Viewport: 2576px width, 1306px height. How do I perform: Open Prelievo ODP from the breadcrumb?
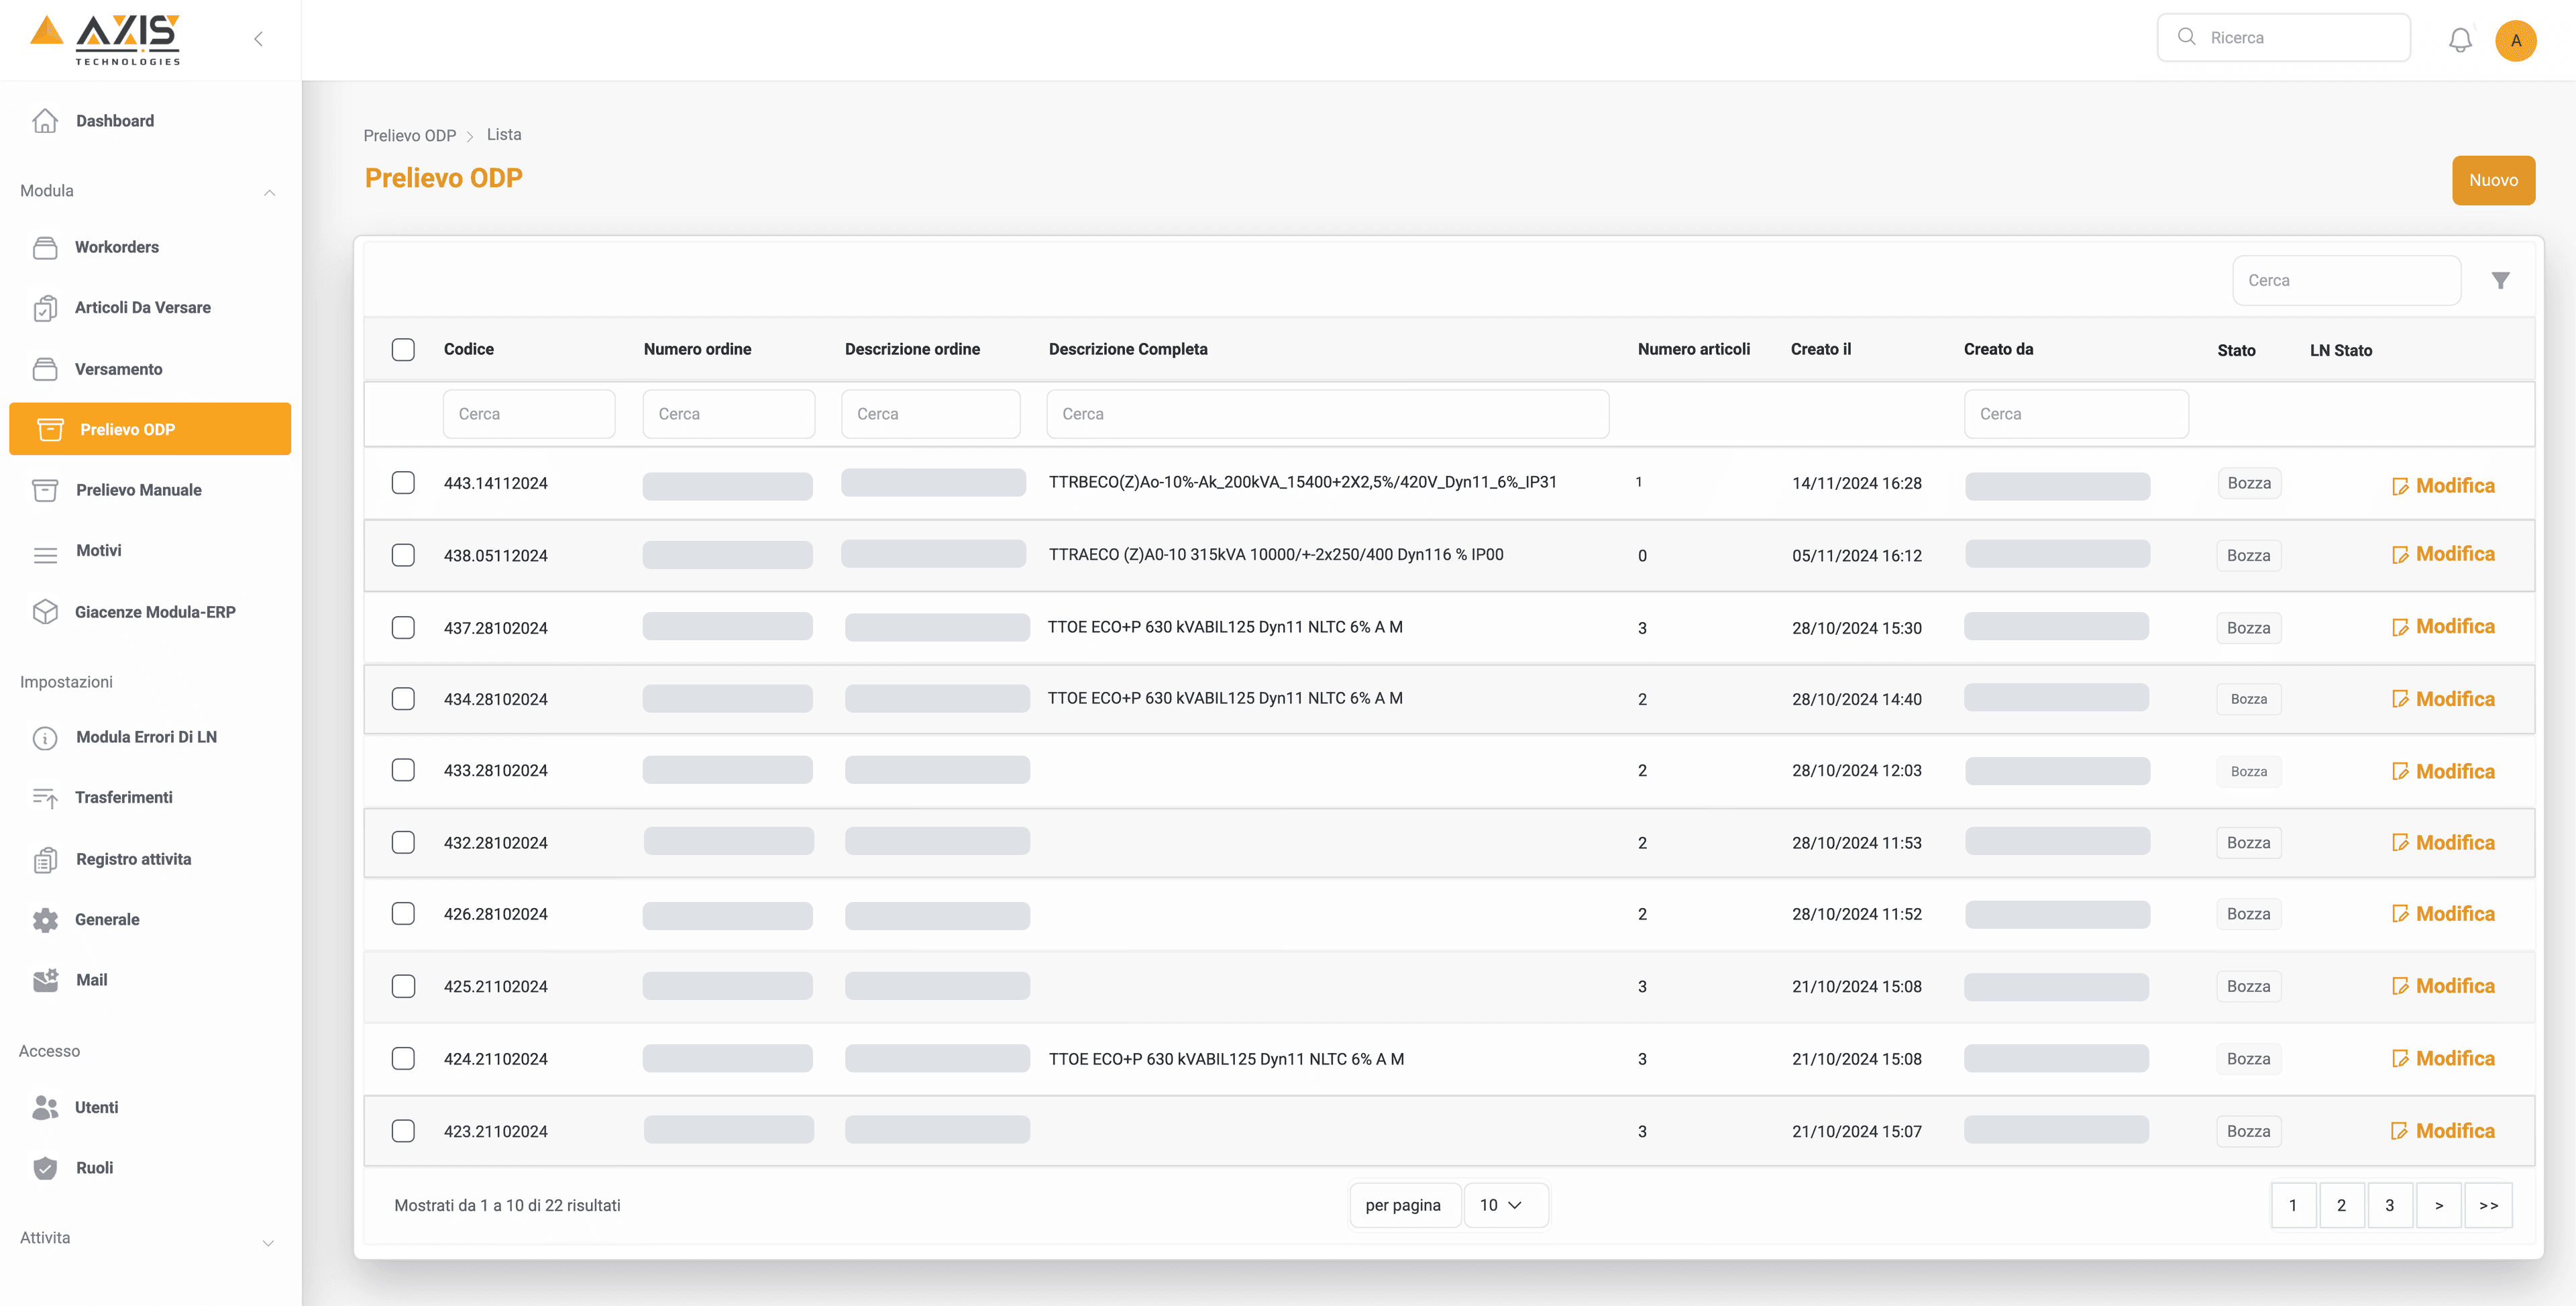[x=409, y=134]
